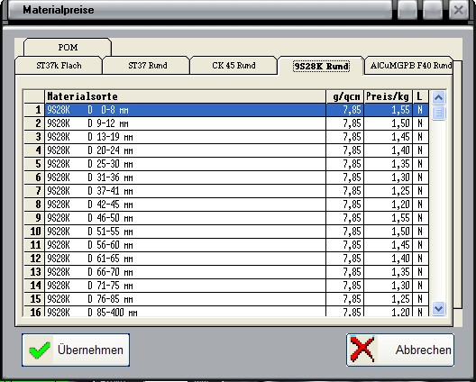Switch to AlCuMGPB F40 Rund tab
Image resolution: width=476 pixels, height=382 pixels.
409,66
